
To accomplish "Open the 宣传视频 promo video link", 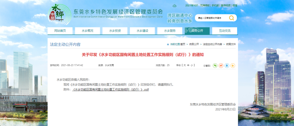I will 226,5.
